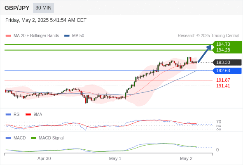
Task: Click the 30 MIN timeframe button
Action: point(43,8)
